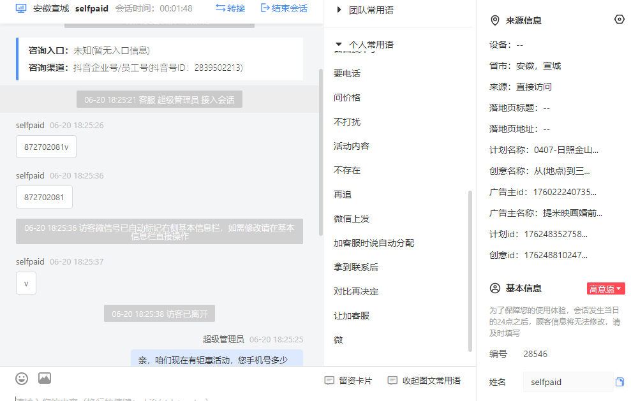Viewport: 631px width, 401px height.
Task: Click the visitor message bubble 'v'
Action: [26, 283]
